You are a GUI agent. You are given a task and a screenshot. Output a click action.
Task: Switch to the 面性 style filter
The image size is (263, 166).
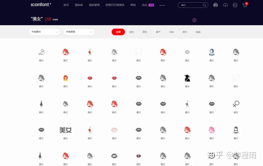[x=145, y=32]
